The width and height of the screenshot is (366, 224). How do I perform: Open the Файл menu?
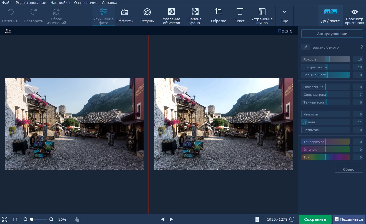click(x=6, y=2)
